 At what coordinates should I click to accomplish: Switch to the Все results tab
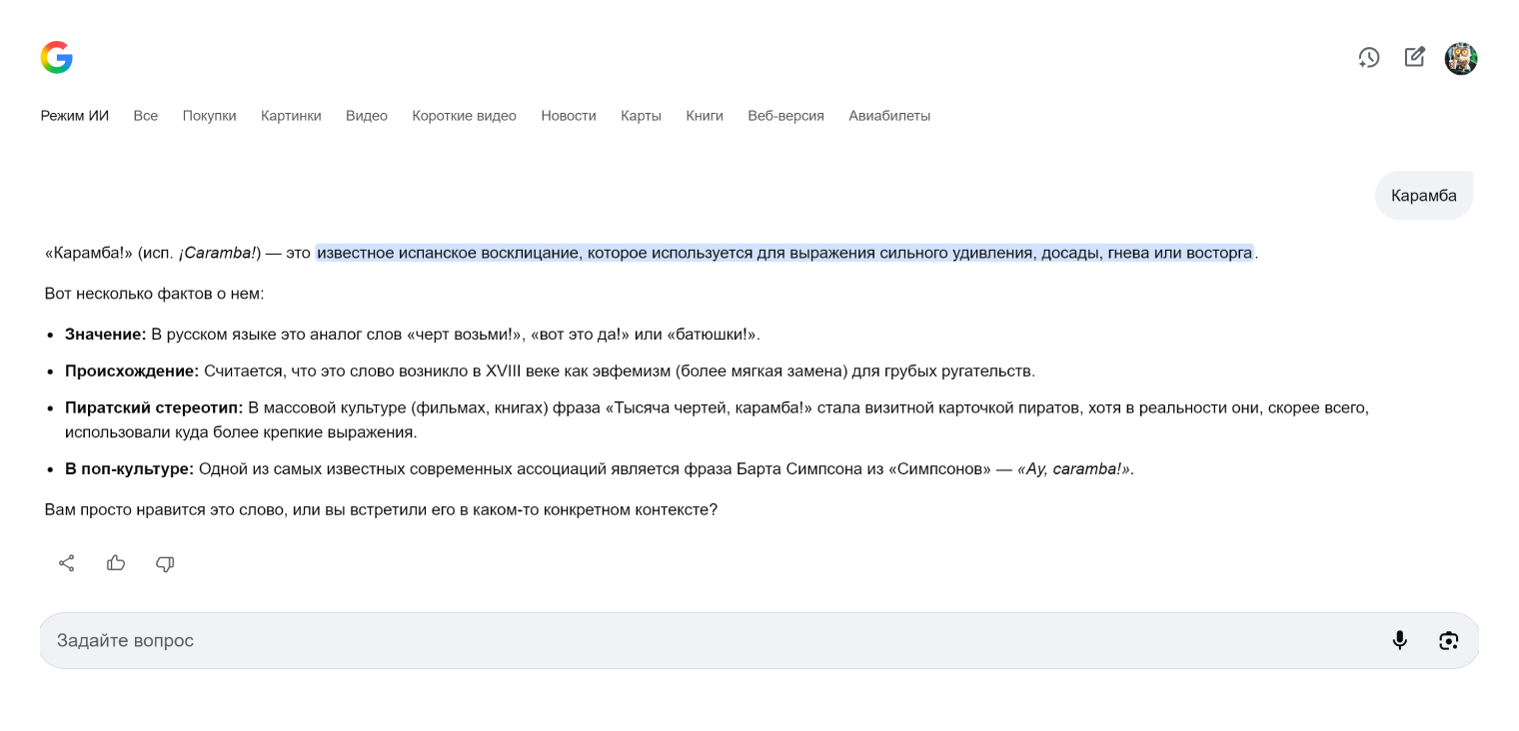145,116
